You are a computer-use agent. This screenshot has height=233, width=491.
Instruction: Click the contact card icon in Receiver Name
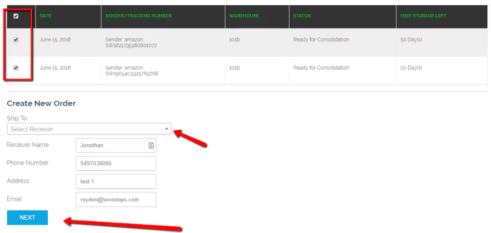(x=151, y=146)
